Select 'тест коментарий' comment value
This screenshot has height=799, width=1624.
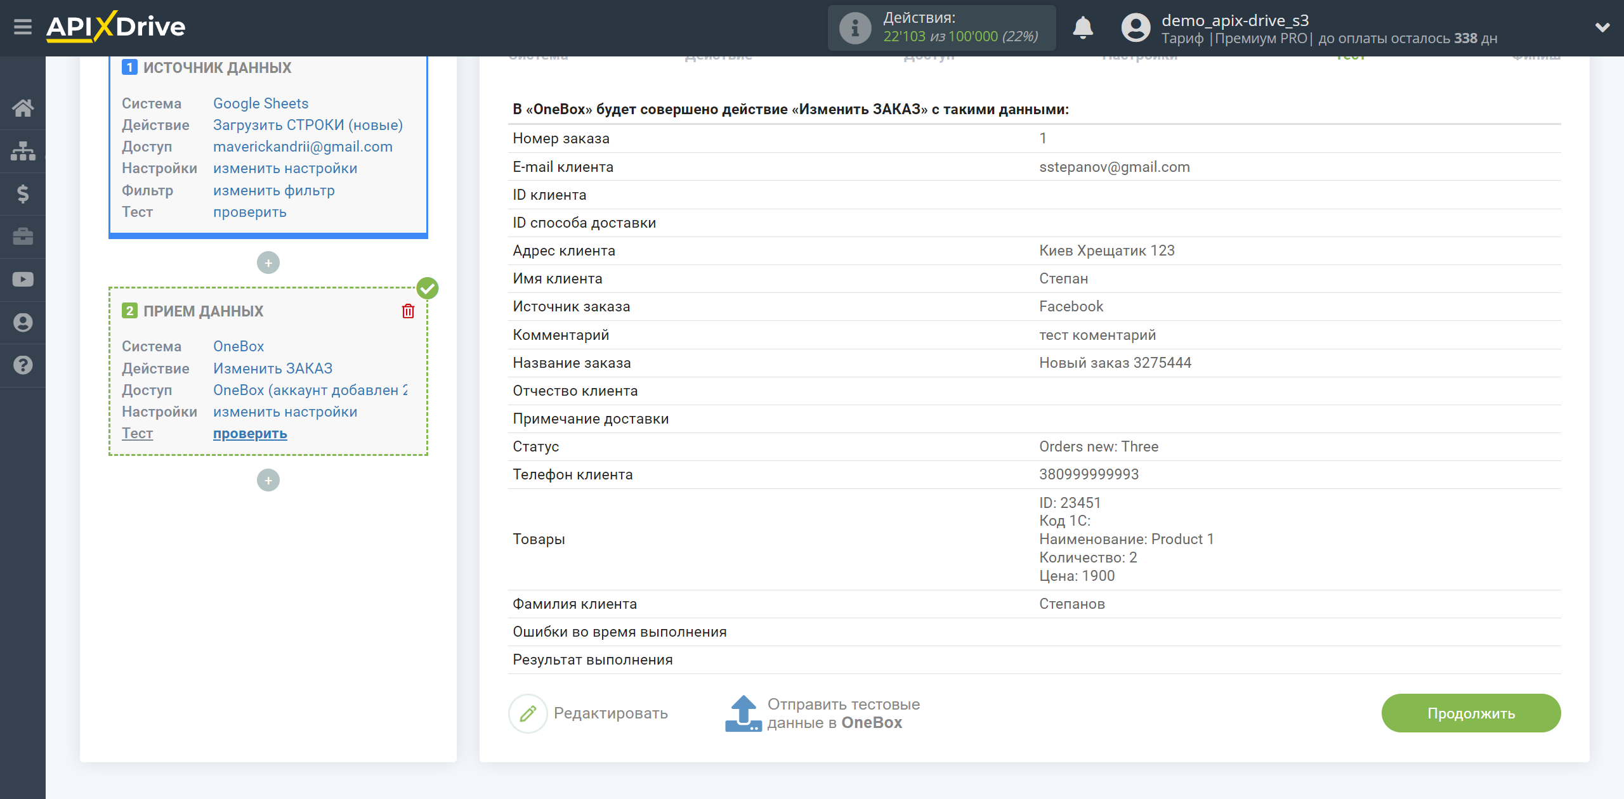coord(1097,335)
